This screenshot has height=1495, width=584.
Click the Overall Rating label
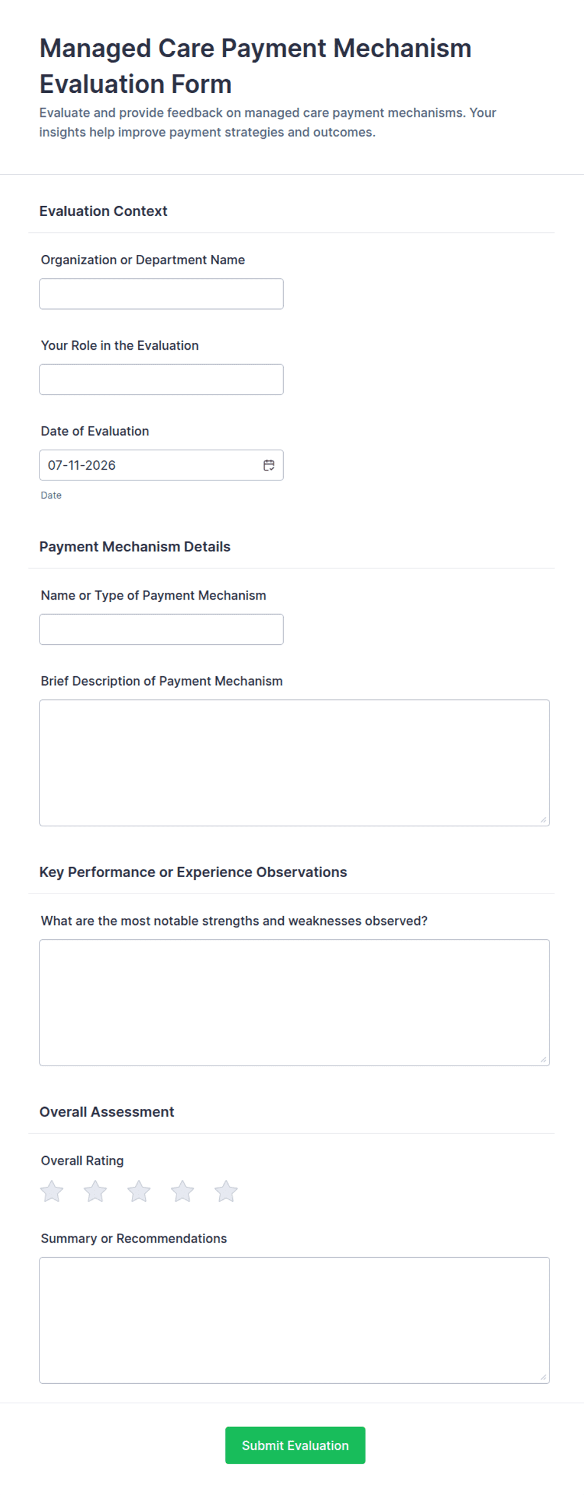tap(82, 1161)
